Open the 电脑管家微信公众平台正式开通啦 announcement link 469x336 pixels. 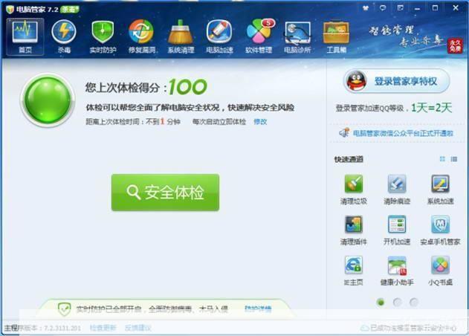tap(403, 133)
